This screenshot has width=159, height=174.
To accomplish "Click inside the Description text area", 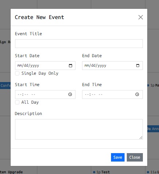I will [x=79, y=129].
